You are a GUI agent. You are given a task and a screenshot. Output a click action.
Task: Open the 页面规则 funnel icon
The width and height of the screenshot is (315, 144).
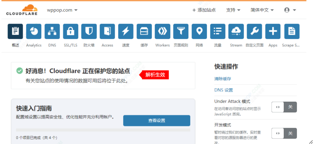click(x=181, y=32)
